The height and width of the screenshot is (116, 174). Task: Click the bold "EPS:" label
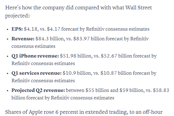click(17, 29)
